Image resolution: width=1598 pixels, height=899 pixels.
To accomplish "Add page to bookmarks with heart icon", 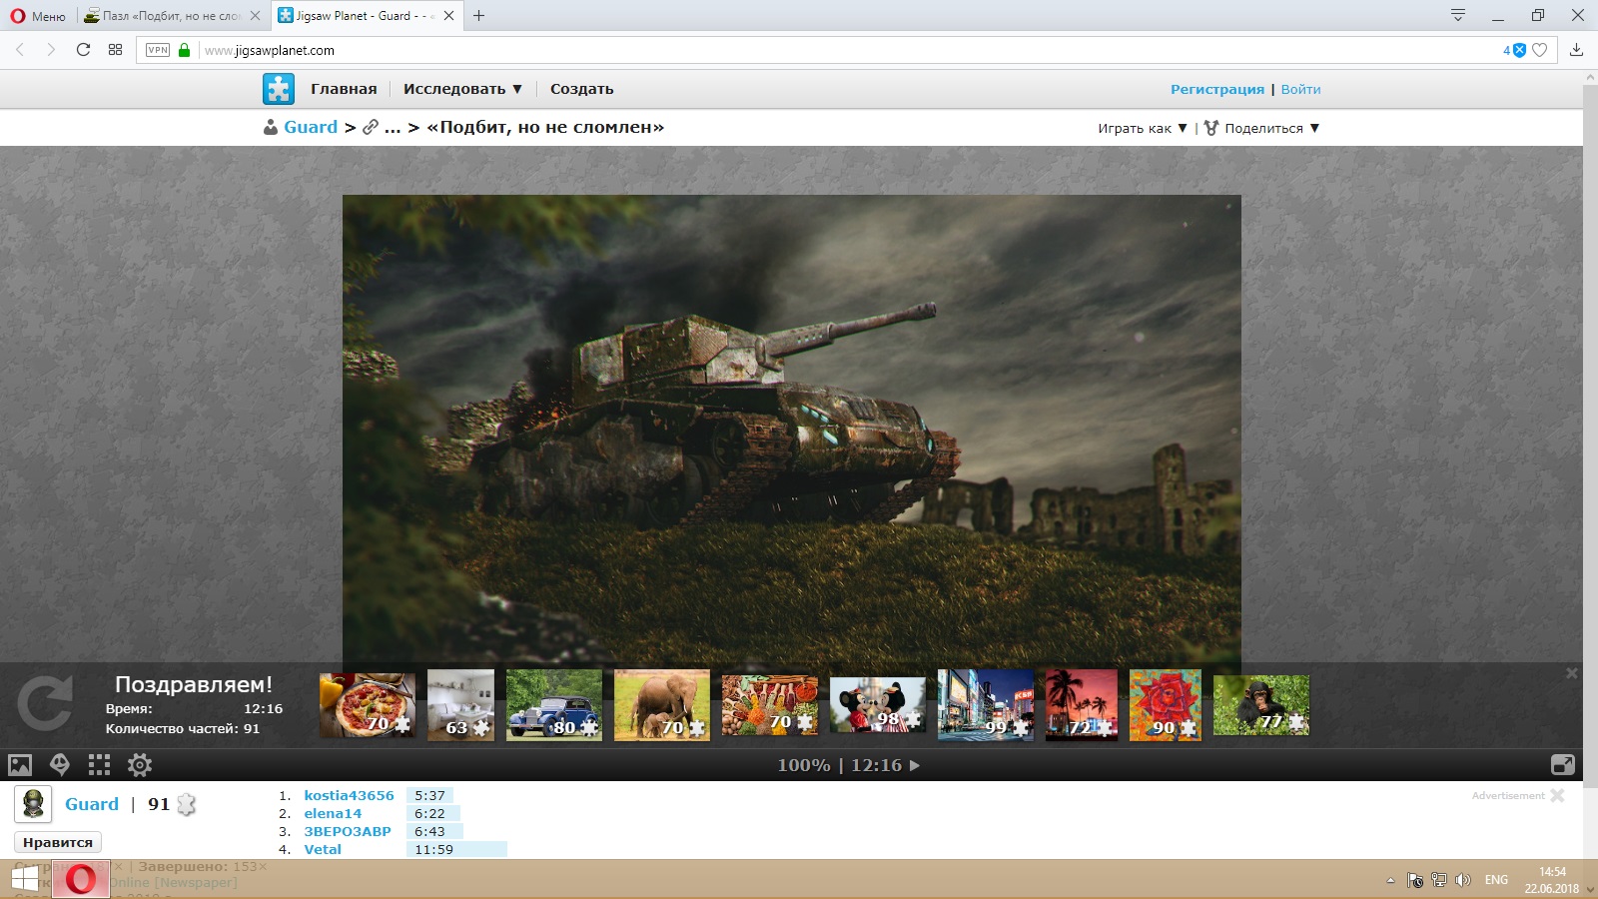I will 1540,50.
